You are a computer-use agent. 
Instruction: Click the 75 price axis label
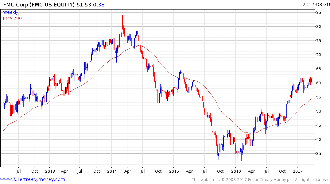[x=319, y=40]
